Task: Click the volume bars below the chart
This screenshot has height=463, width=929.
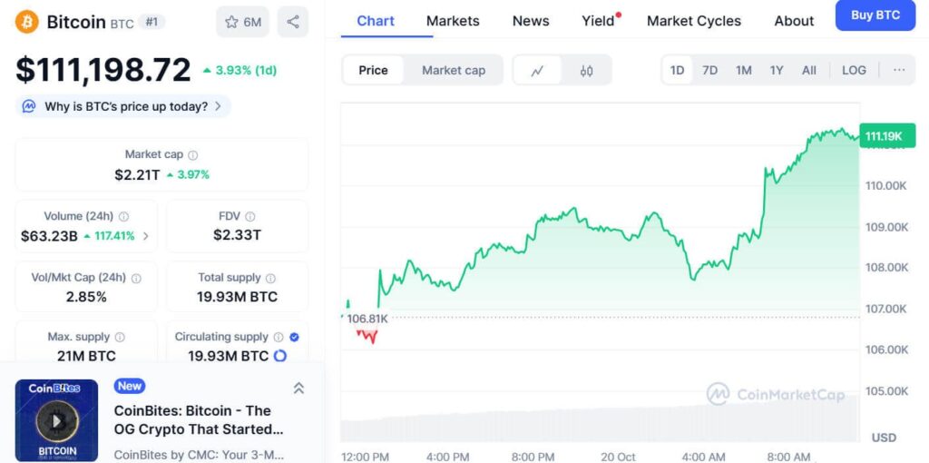Action: (x=599, y=429)
